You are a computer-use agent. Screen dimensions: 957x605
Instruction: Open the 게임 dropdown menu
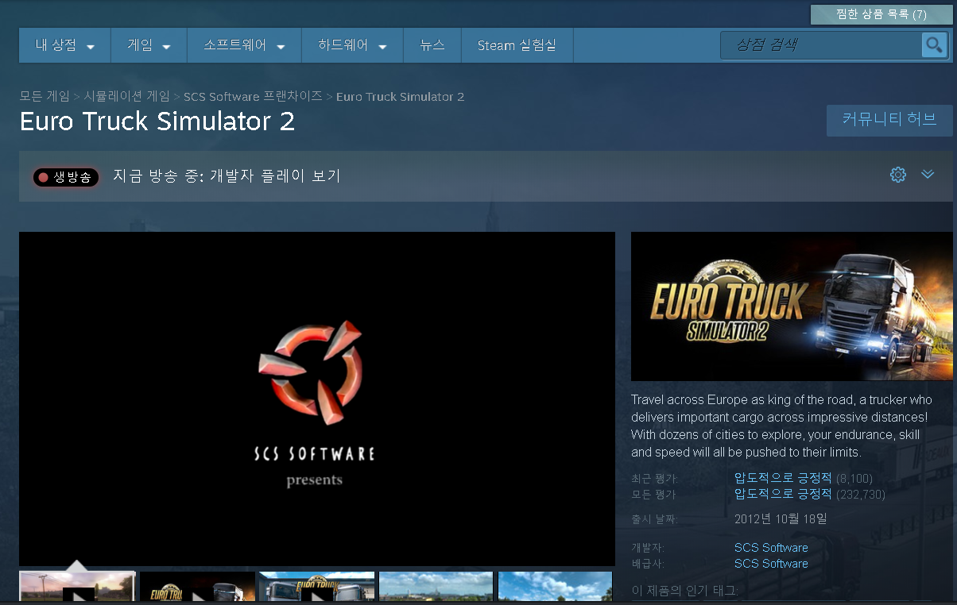tap(149, 45)
